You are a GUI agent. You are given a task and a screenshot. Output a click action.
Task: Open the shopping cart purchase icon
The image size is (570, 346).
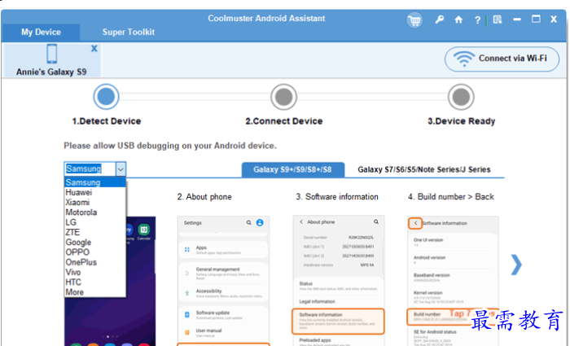coord(414,20)
